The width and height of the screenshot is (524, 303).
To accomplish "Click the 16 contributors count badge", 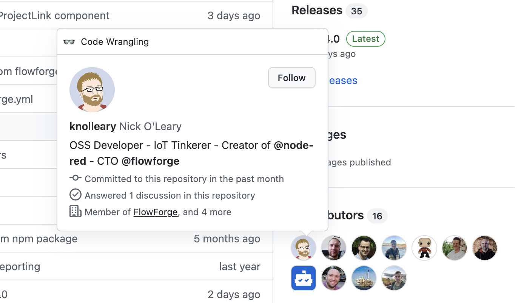I will click(377, 216).
